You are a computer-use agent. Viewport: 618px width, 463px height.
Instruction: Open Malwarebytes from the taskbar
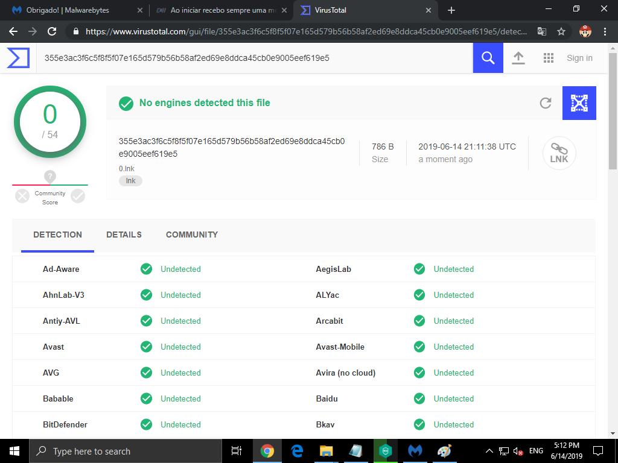click(x=415, y=451)
